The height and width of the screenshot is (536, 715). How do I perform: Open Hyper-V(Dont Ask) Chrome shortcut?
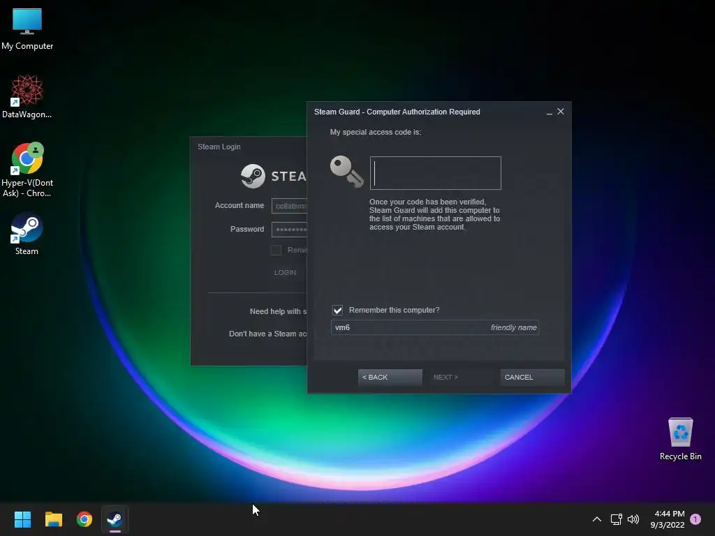27,169
